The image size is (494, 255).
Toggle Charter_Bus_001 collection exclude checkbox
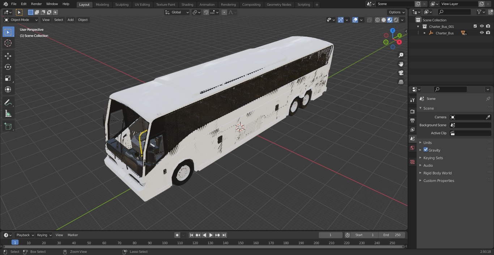pyautogui.click(x=475, y=26)
